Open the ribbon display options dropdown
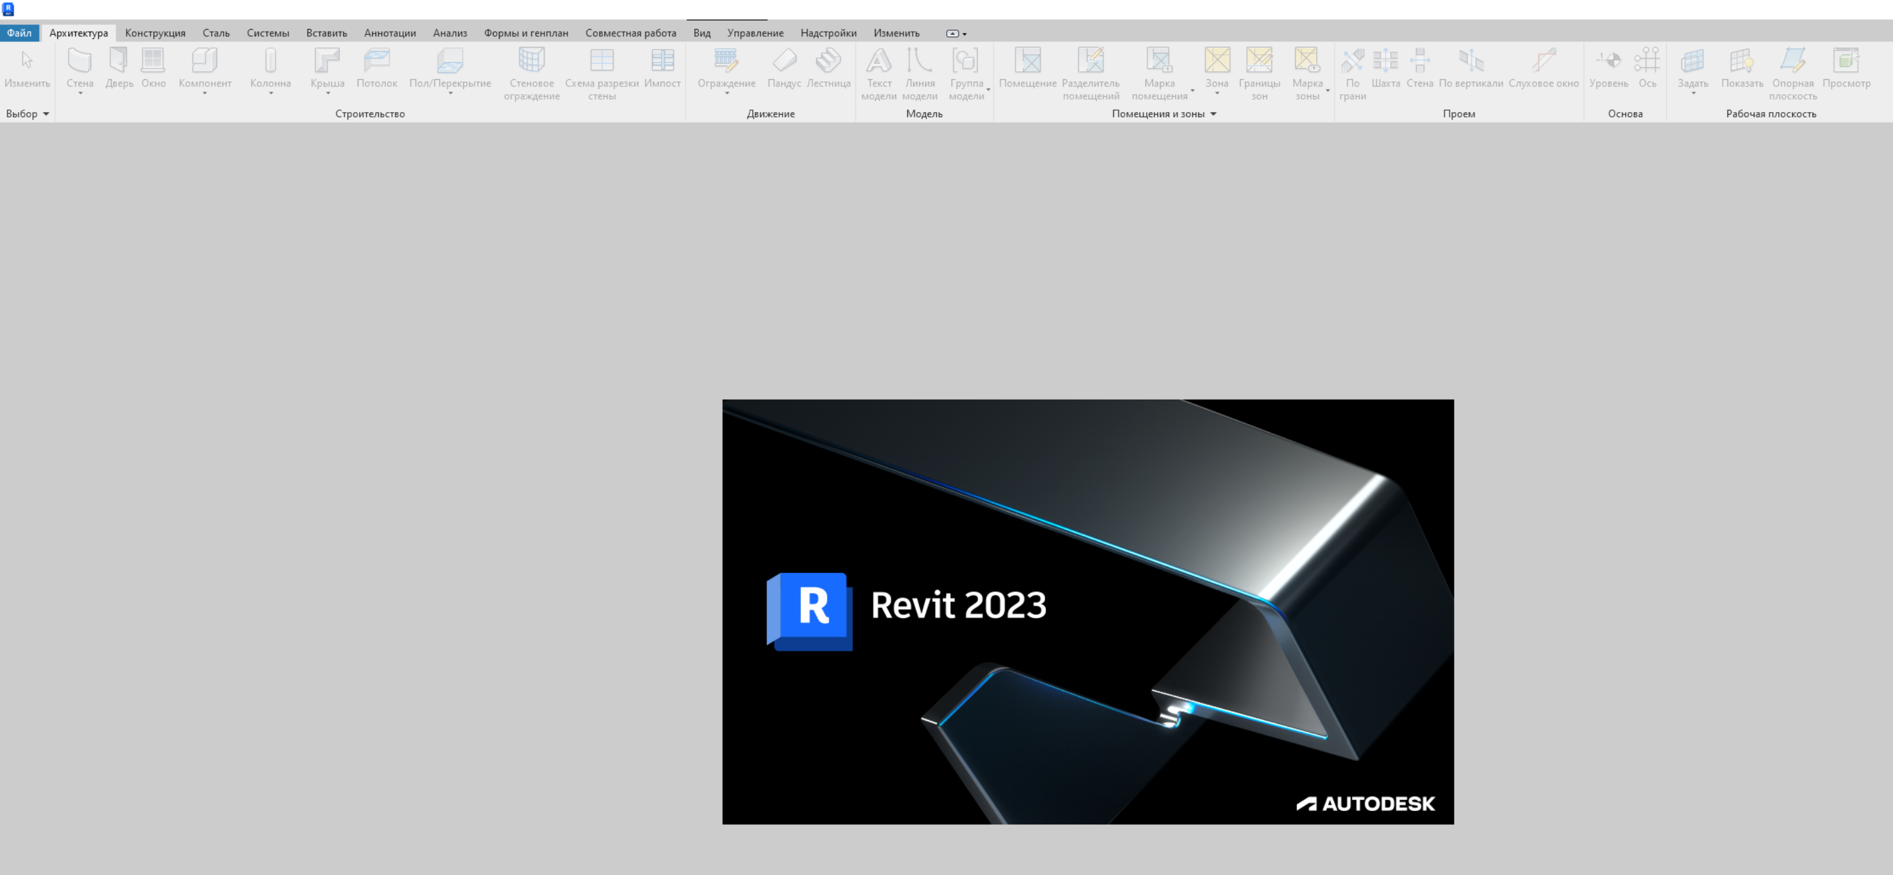The width and height of the screenshot is (1893, 875). [964, 34]
